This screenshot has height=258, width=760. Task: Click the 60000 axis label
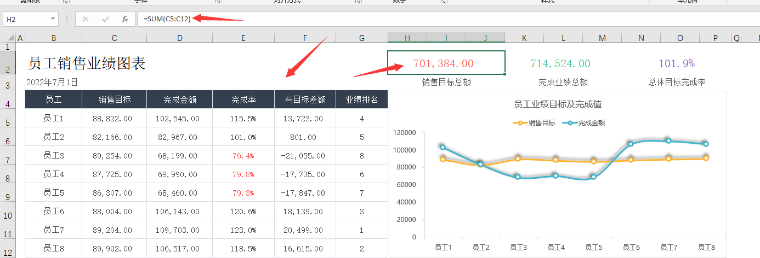pos(407,185)
